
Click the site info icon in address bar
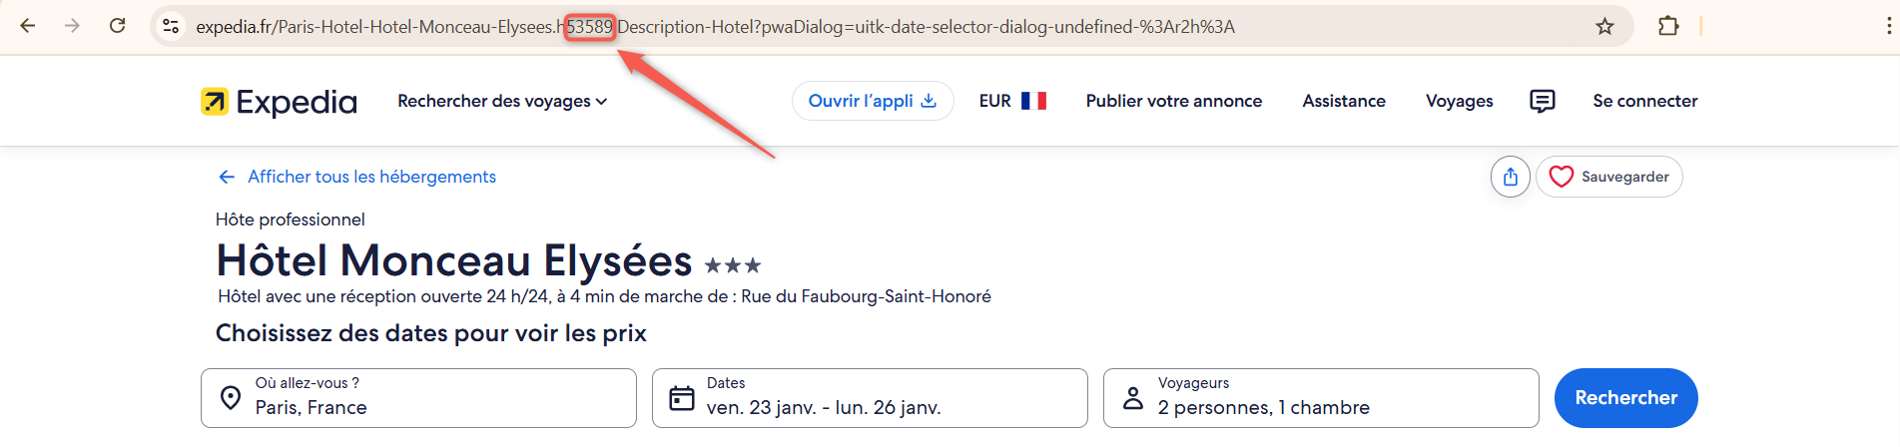click(171, 27)
